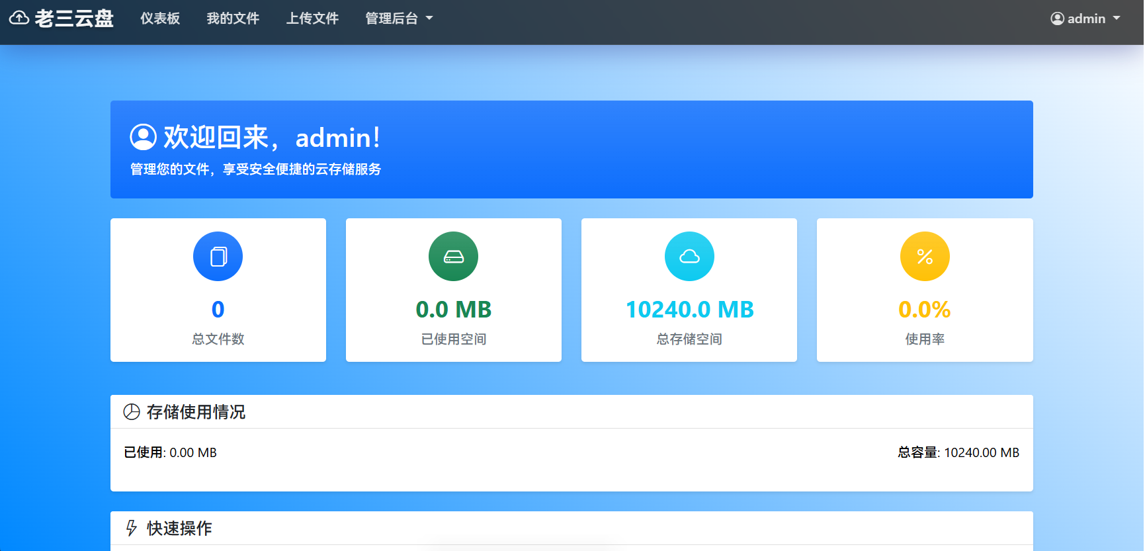Viewport: 1145px width, 551px height.
Task: Click the 总存储空间 label
Action: tap(689, 339)
